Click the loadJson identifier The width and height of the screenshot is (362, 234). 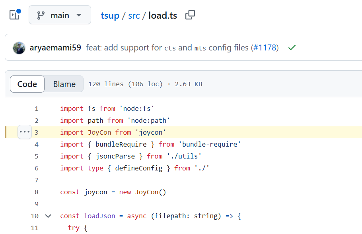tap(99, 216)
